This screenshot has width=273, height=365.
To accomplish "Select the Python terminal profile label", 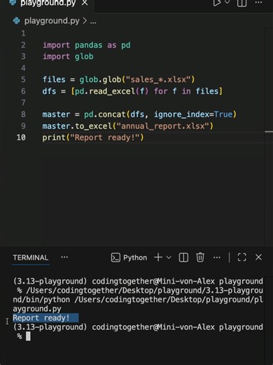I will click(135, 258).
